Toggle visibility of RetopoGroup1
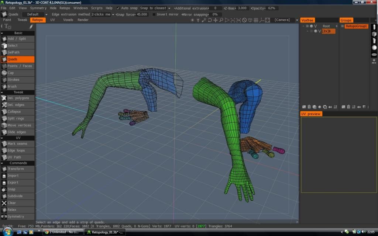 pos(342,26)
